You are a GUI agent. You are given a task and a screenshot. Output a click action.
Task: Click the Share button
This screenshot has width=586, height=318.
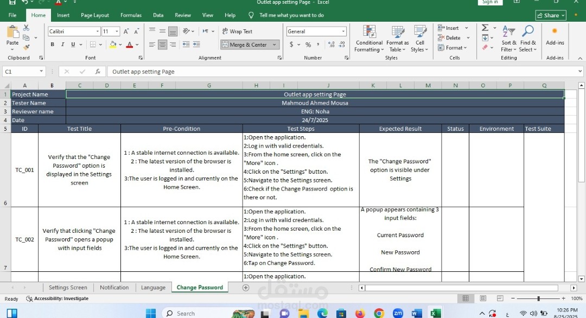pos(550,15)
